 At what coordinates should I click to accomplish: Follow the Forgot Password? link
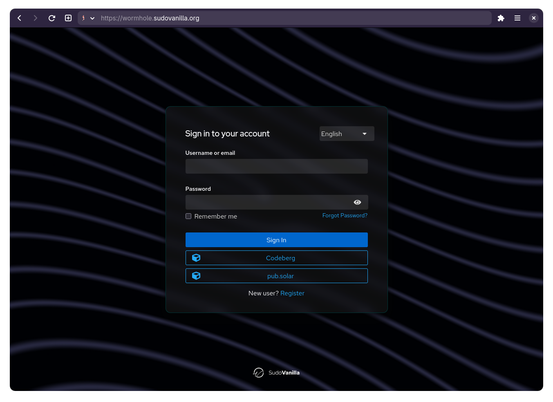coord(345,215)
